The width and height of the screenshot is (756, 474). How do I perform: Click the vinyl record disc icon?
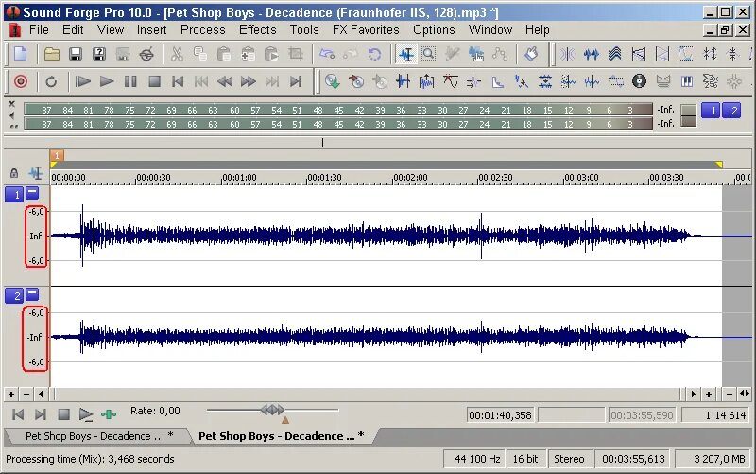640,81
